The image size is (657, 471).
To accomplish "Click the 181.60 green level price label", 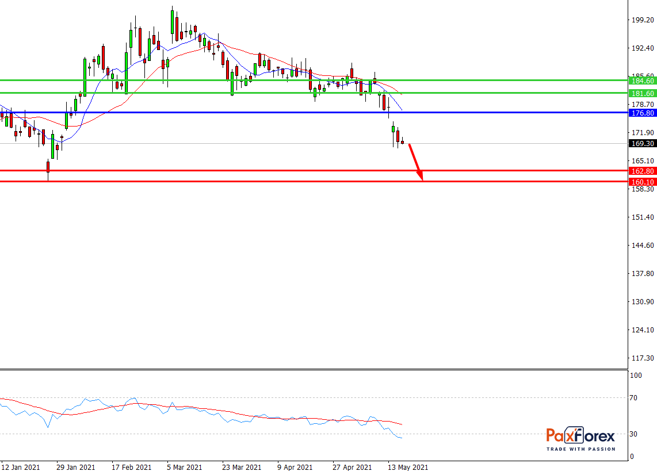I will tap(643, 93).
